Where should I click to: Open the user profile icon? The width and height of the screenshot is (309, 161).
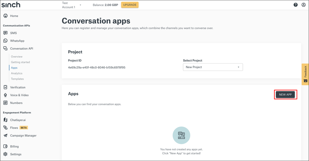pyautogui.click(x=303, y=5)
